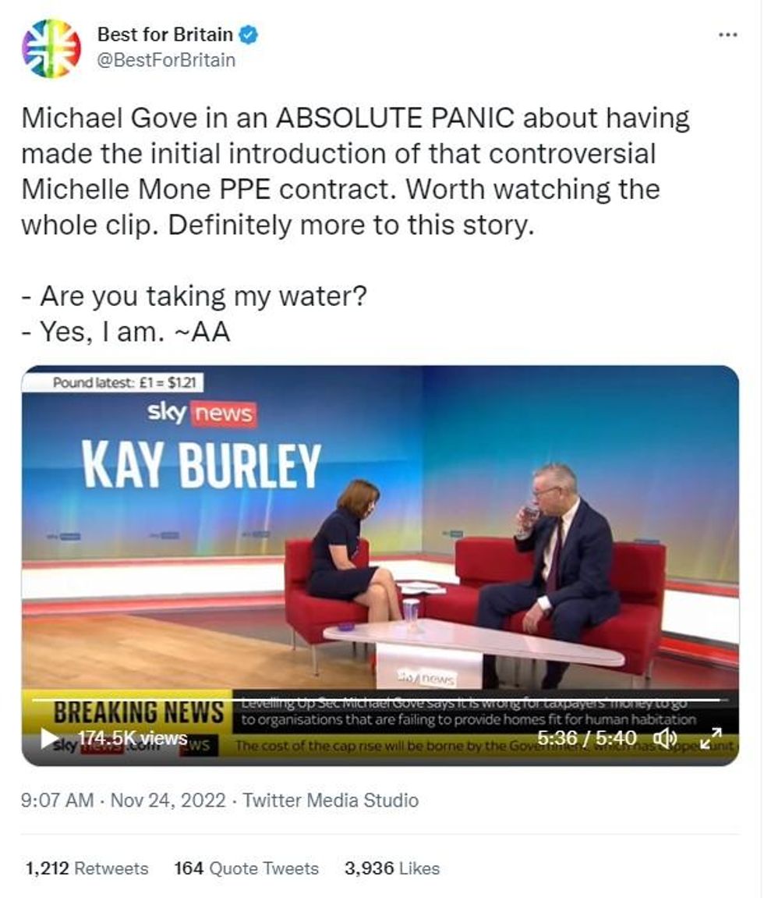Click the Best for Britain profile avatar
This screenshot has height=898, width=764.
51,48
